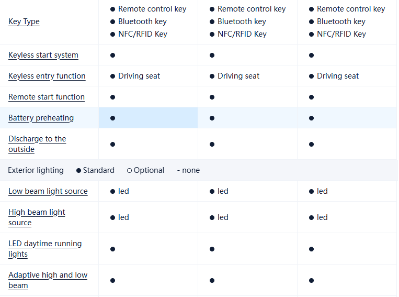The image size is (399, 297).
Task: Click the Low beam light source link
Action: click(x=48, y=191)
